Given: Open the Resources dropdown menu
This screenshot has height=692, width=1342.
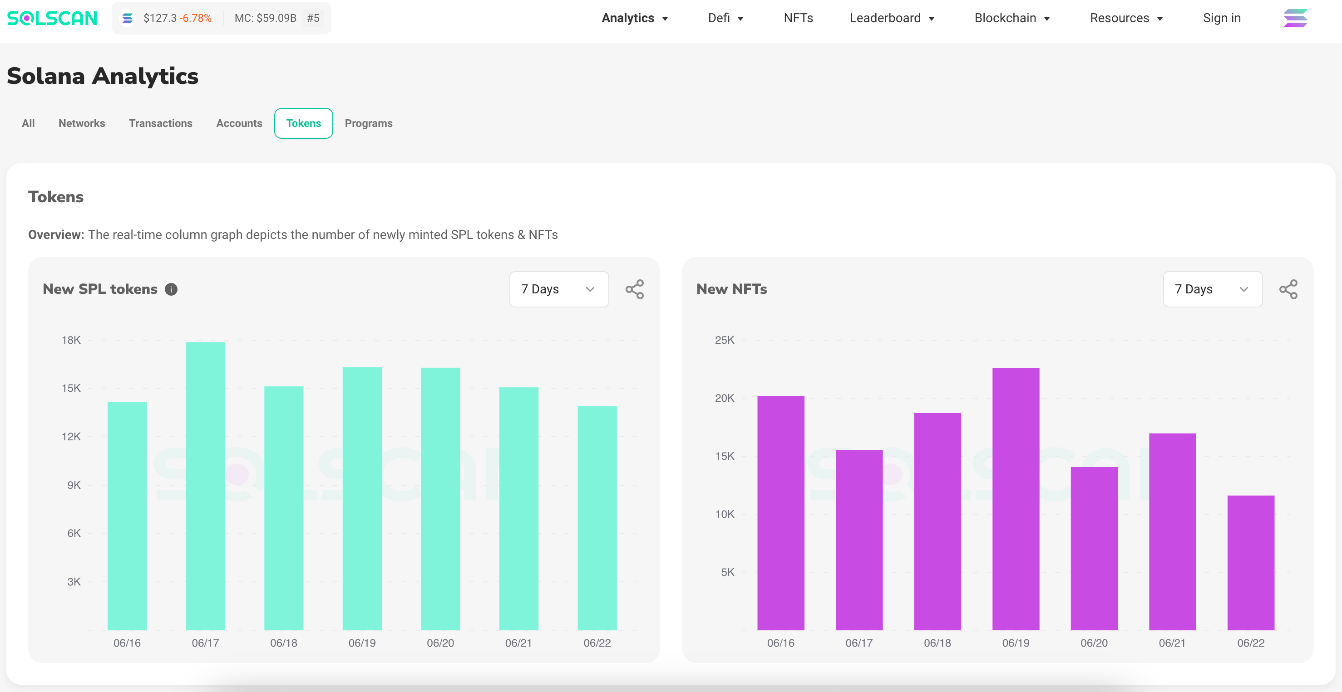Looking at the screenshot, I should [1127, 18].
